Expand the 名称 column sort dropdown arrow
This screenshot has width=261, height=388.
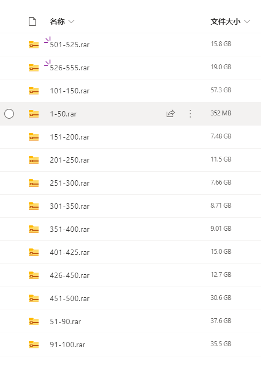[x=71, y=21]
